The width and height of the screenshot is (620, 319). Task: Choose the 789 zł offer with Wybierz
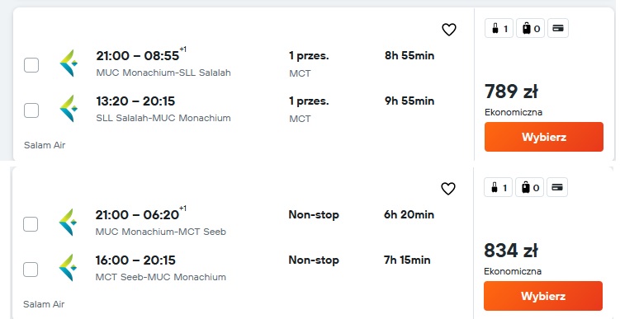point(544,137)
